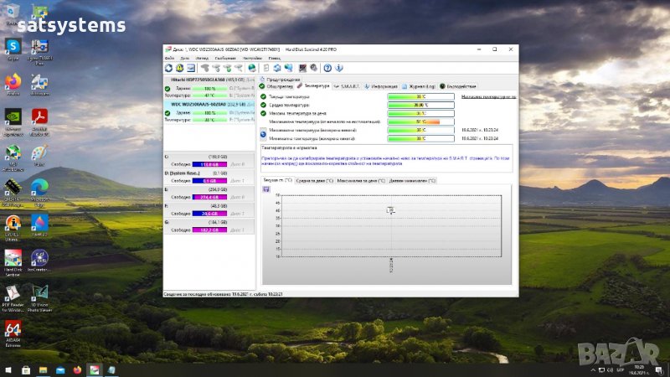Save the temperature chart with diskette icon
This screenshot has height=377, width=670.
[266, 189]
